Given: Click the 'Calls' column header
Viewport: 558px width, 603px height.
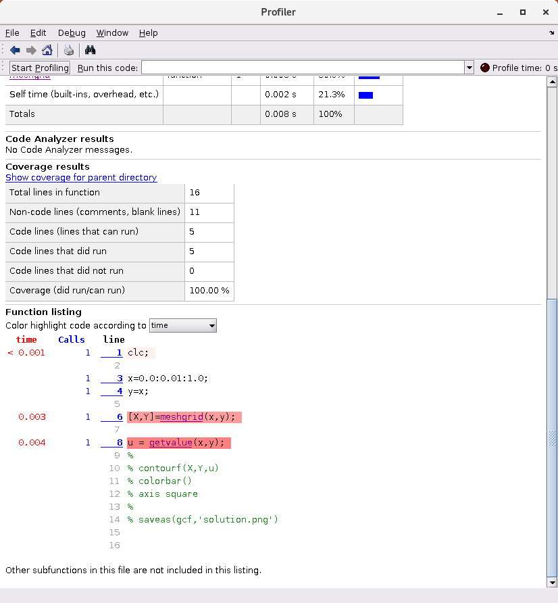Looking at the screenshot, I should (72, 339).
